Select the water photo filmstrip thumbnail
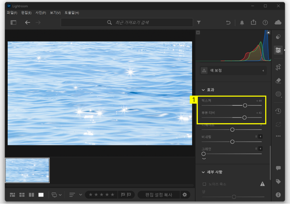The height and width of the screenshot is (204, 290). tap(27, 170)
